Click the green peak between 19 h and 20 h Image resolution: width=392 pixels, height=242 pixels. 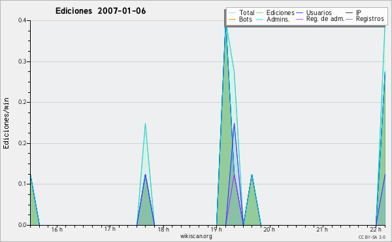click(252, 175)
